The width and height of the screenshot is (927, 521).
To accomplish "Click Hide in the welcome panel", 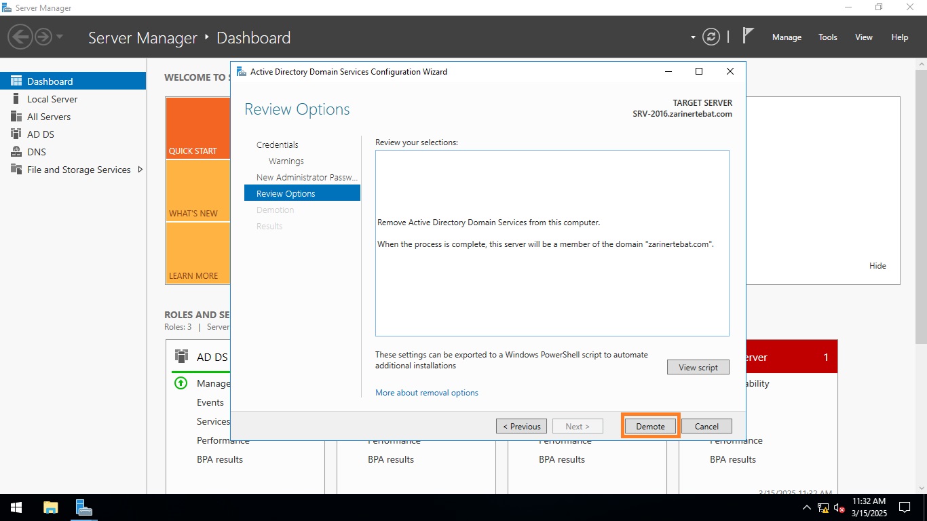I will (877, 266).
